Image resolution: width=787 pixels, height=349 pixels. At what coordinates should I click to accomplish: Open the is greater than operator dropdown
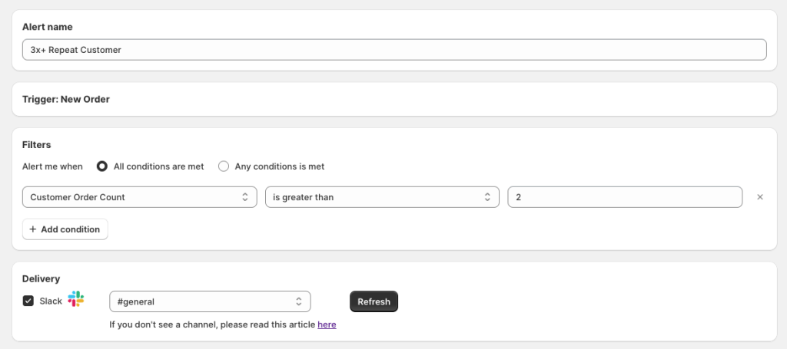[x=382, y=197]
